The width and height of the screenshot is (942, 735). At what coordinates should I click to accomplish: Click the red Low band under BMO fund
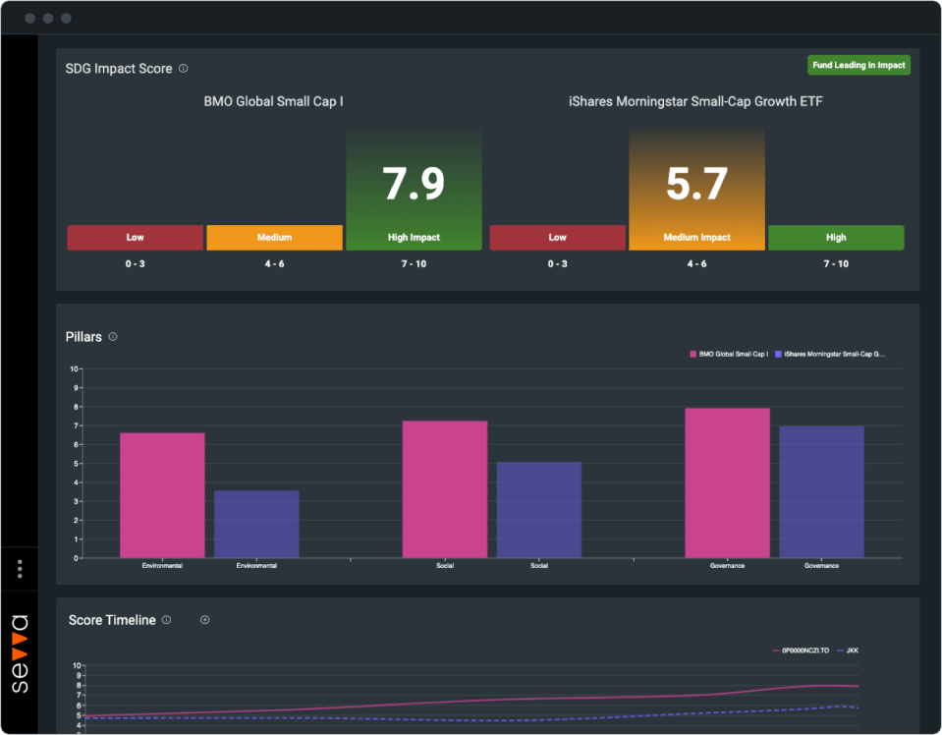(135, 238)
